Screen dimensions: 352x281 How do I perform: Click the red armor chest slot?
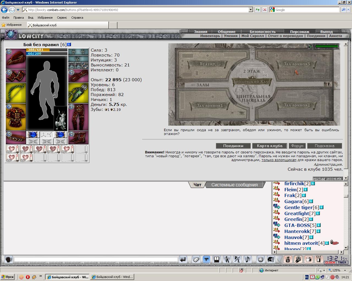16,117
